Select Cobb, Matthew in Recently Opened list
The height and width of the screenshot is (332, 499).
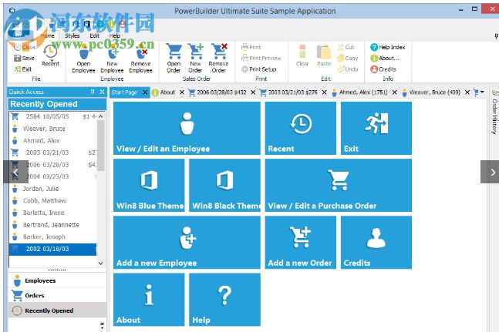coord(52,201)
